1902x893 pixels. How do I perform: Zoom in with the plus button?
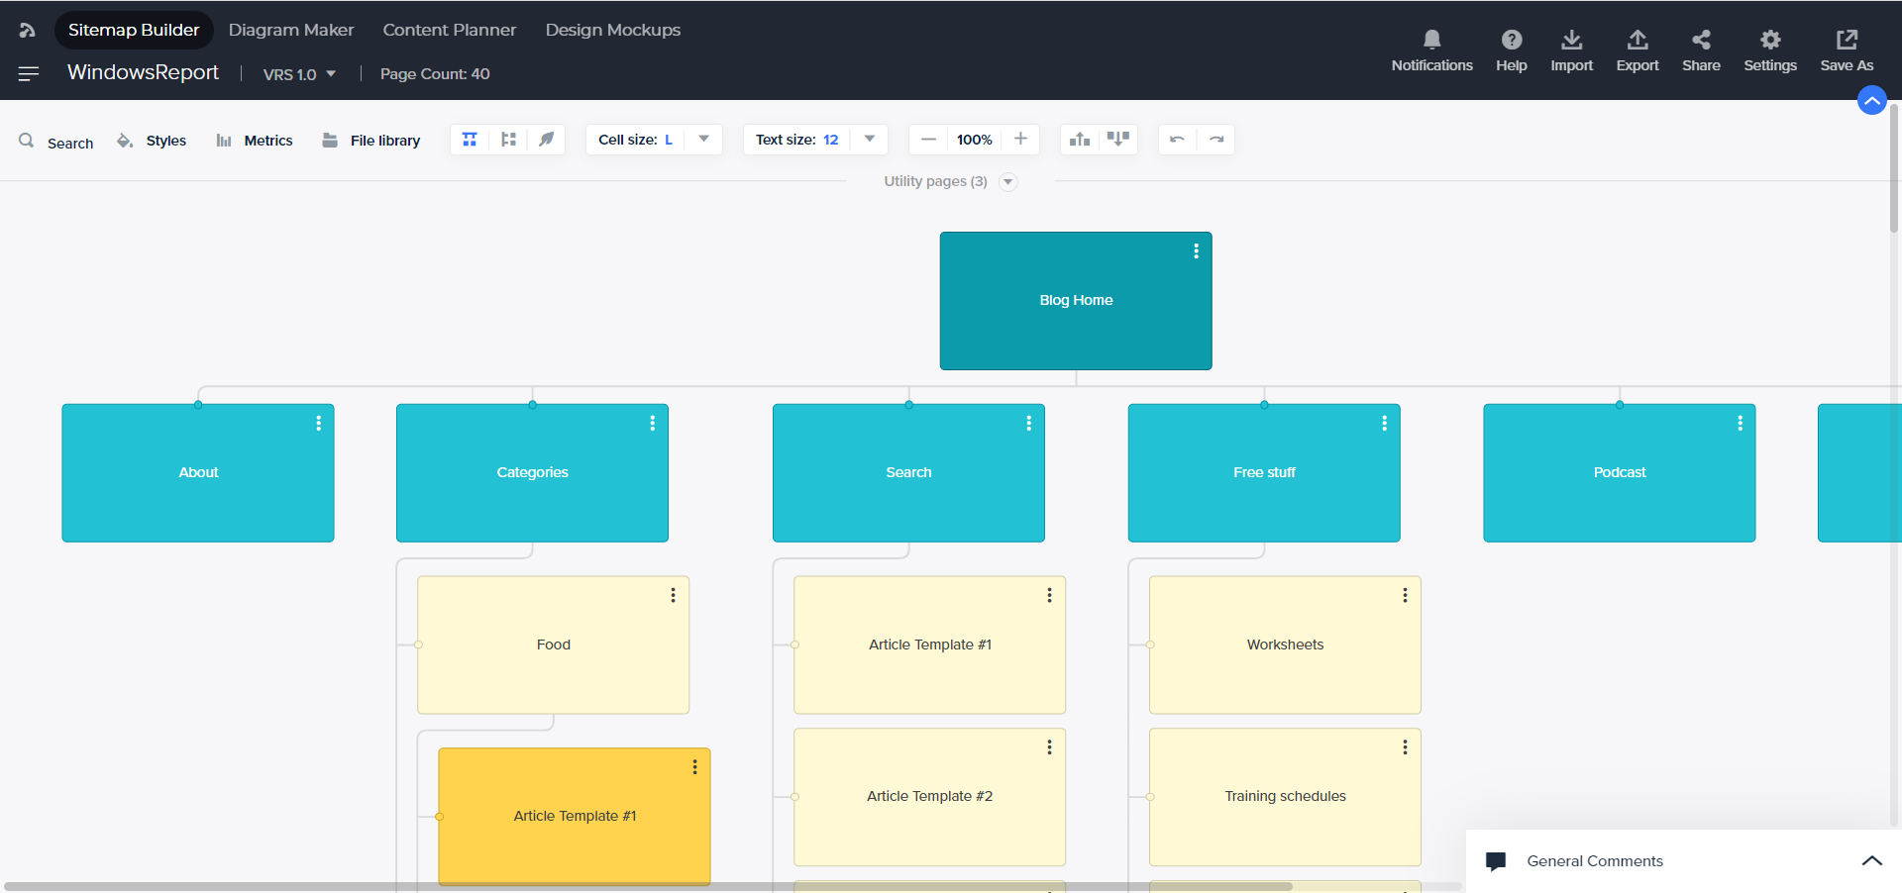(x=1020, y=140)
